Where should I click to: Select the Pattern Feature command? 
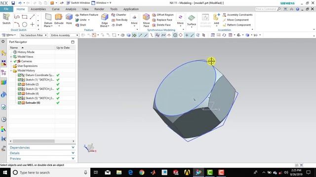click(87, 15)
